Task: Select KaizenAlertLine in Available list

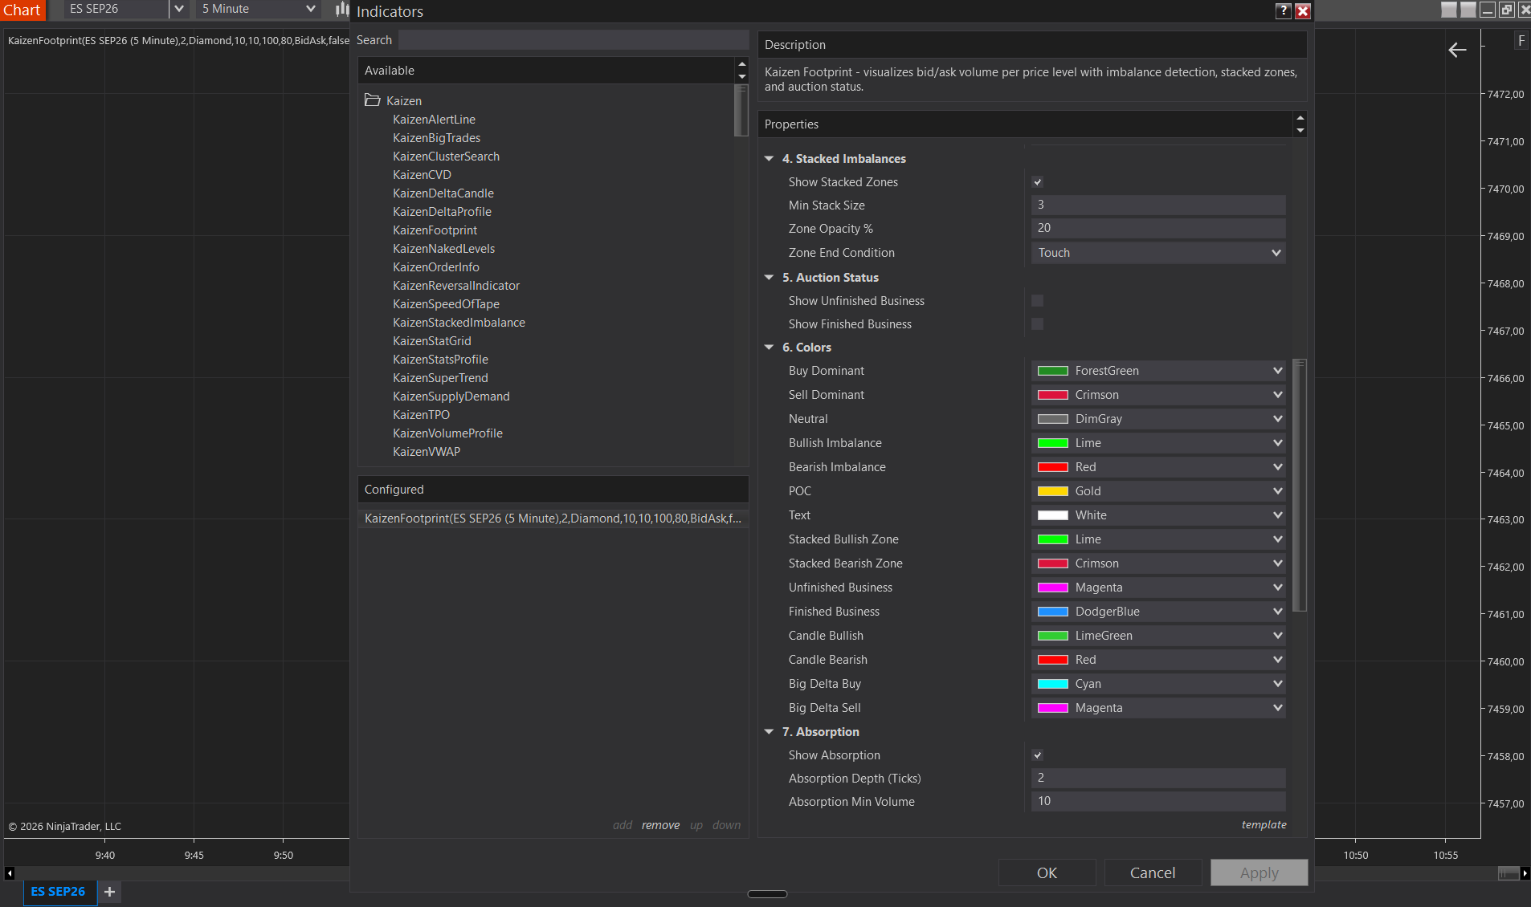Action: (434, 120)
